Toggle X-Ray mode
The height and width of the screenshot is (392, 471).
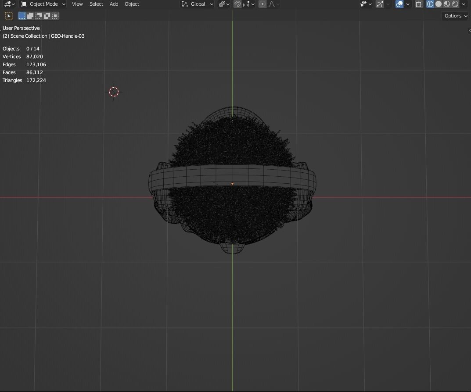coord(419,4)
